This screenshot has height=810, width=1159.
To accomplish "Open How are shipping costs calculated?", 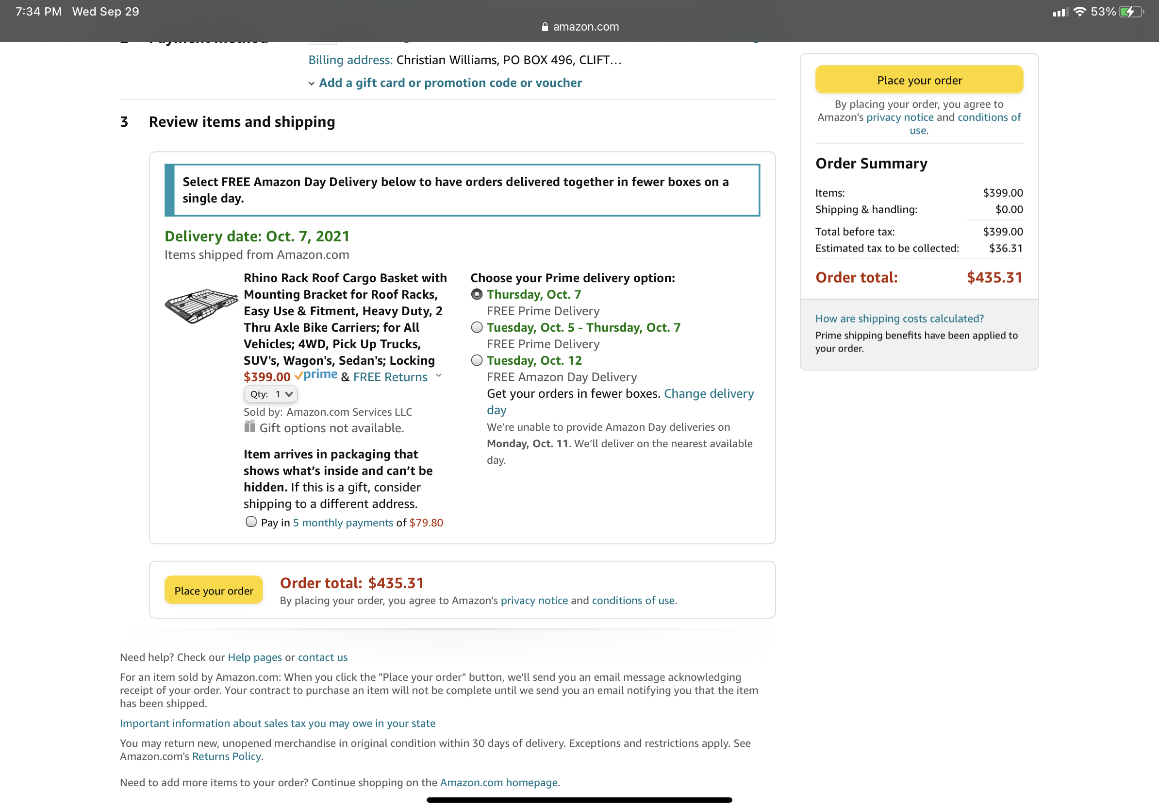I will 899,319.
